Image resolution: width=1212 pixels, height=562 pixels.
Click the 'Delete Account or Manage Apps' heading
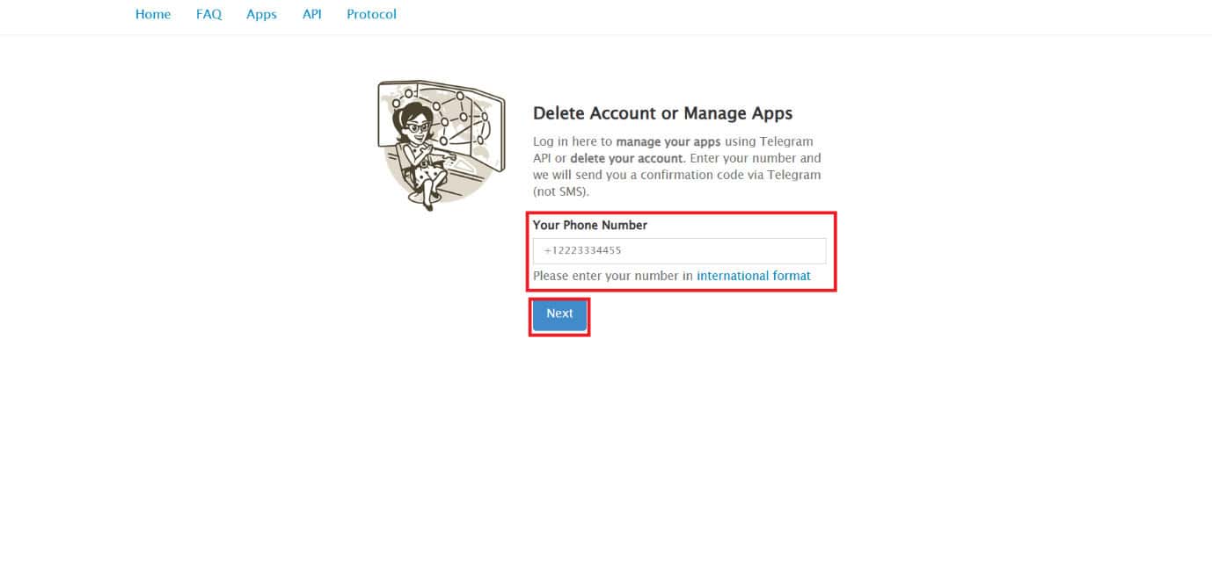[662, 113]
